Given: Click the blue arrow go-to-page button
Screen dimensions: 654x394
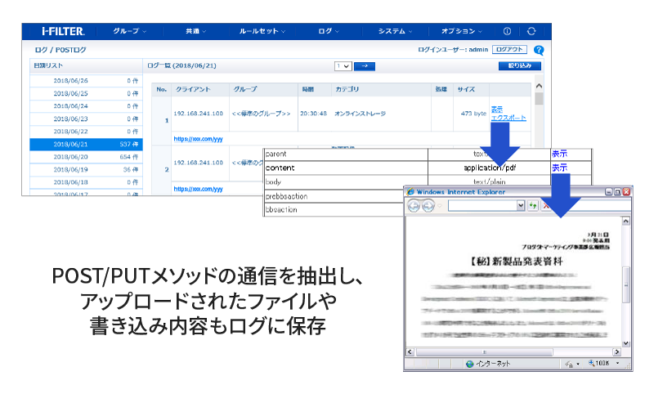Looking at the screenshot, I should 365,65.
